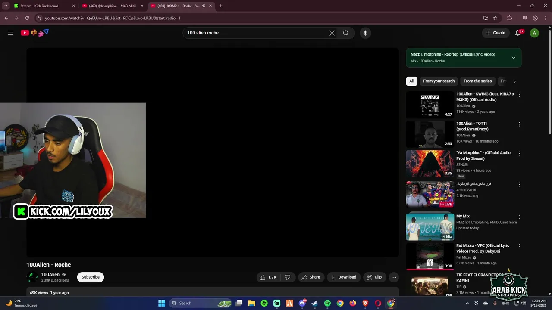Show more filter chips with right arrow
The image size is (552, 310).
pos(514,81)
